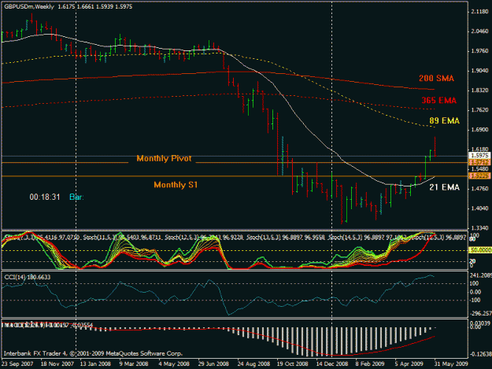Click the Stoch(13,5,3) indicator label
The height and width of the screenshot is (369, 492).
[285, 238]
